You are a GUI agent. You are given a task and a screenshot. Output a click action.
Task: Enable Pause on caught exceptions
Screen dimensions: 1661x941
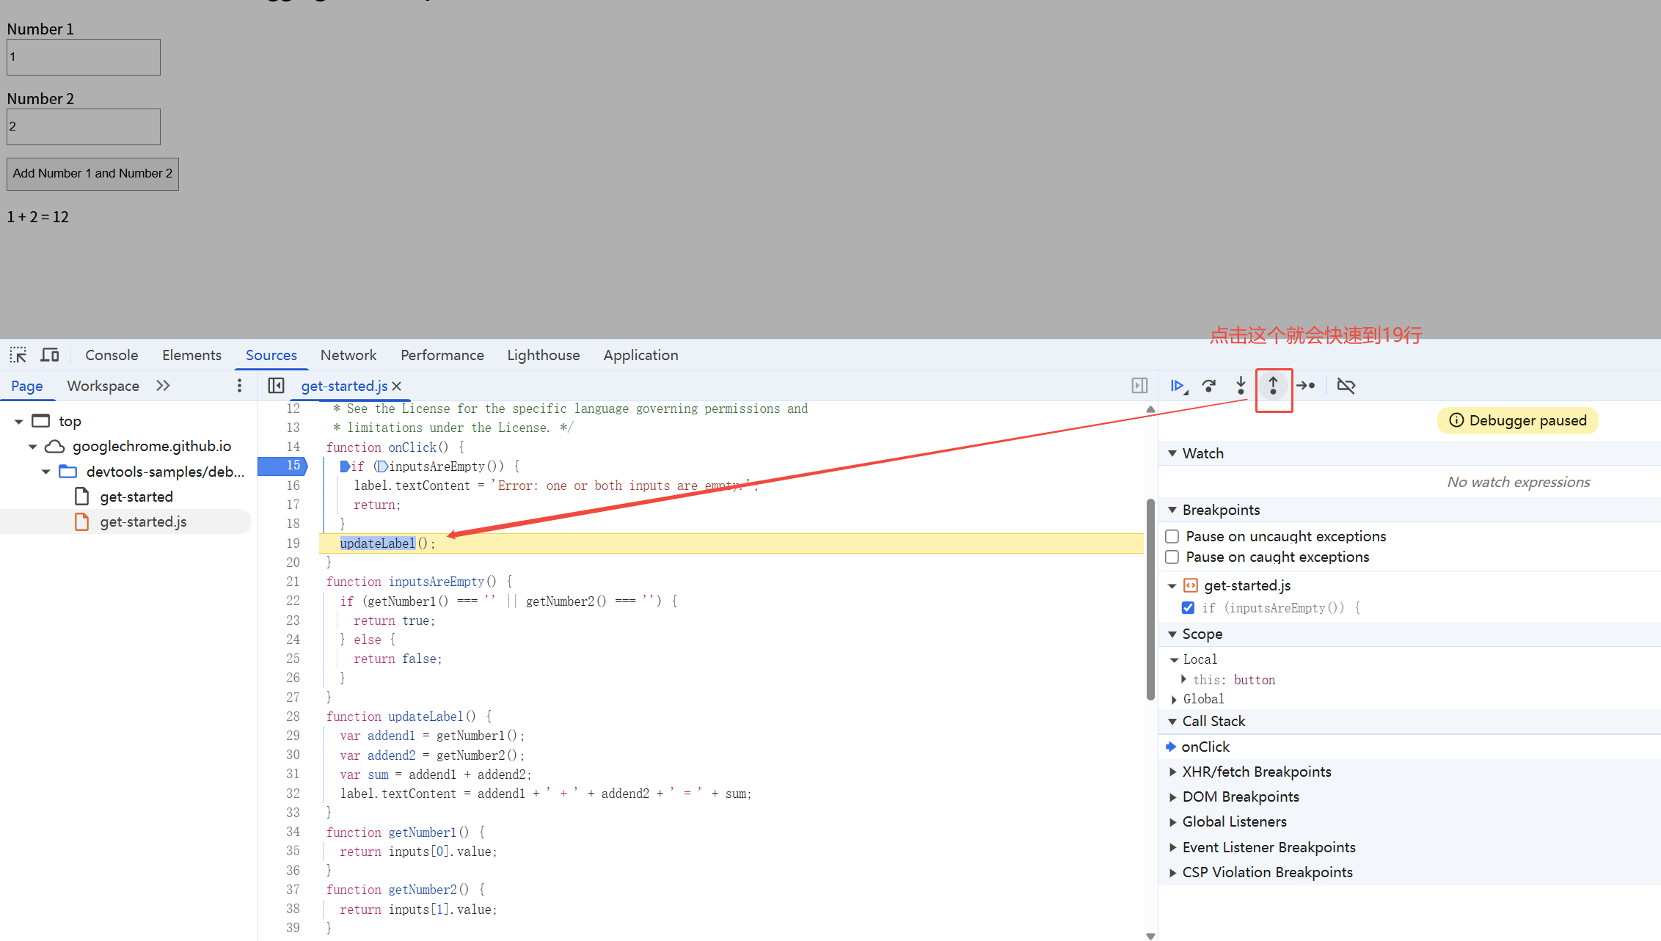click(1172, 557)
